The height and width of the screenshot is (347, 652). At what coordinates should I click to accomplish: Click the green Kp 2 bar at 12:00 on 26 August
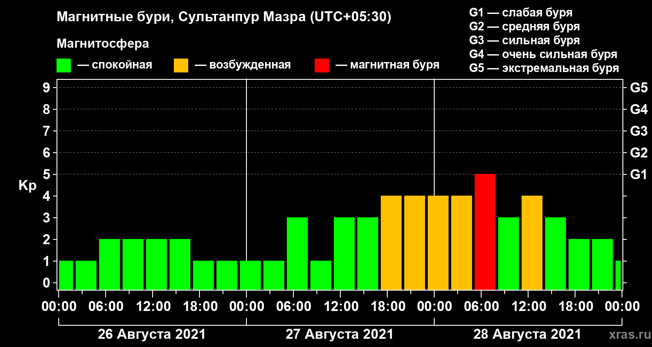pos(156,264)
